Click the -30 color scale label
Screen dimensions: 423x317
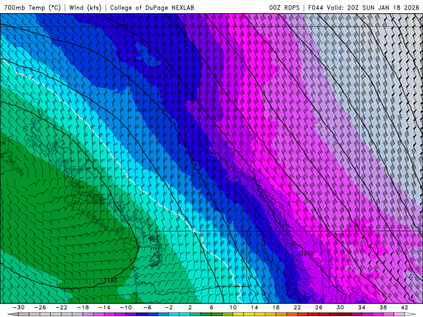(19, 307)
